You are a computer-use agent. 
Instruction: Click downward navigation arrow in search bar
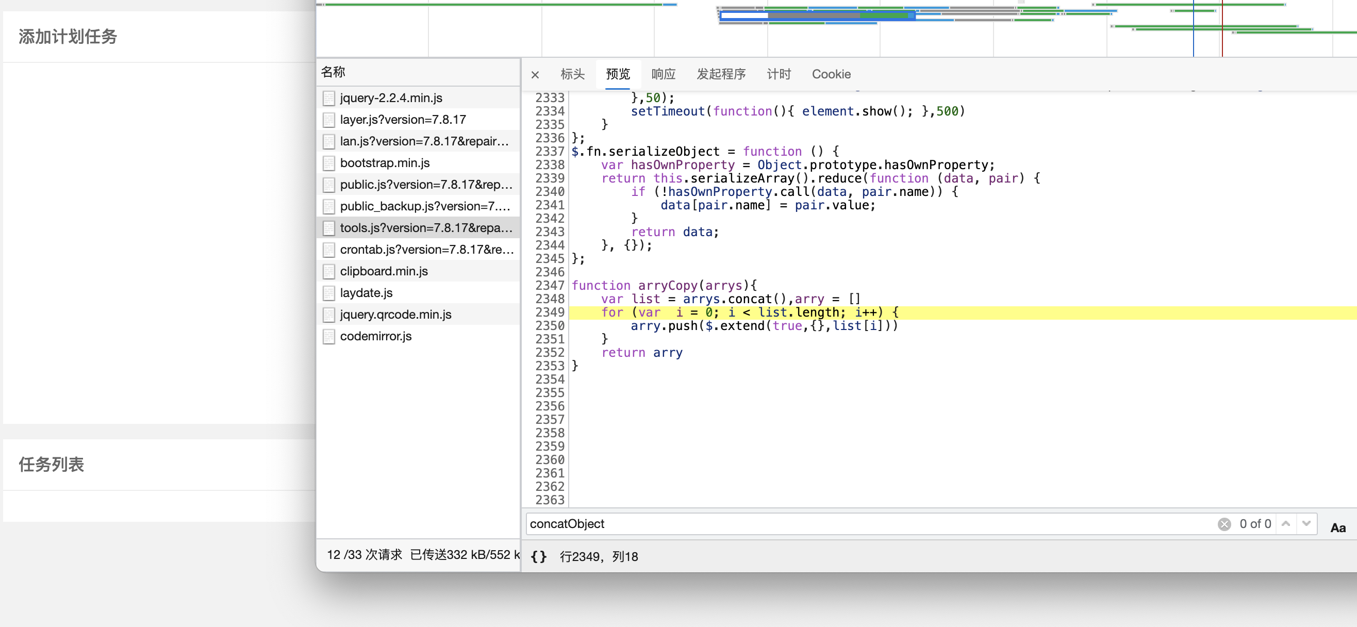pos(1308,523)
